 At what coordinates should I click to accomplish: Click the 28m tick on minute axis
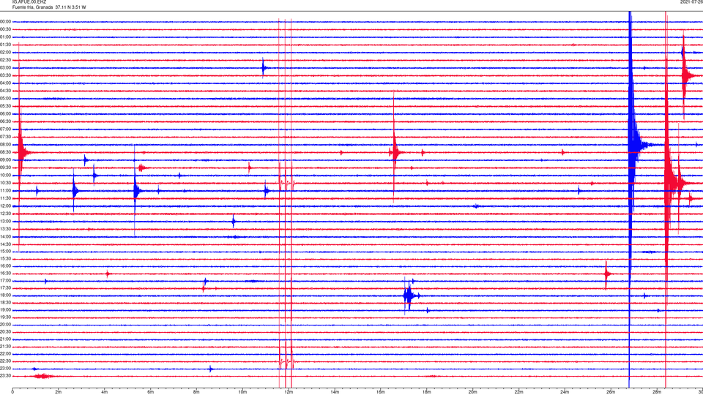[657, 392]
